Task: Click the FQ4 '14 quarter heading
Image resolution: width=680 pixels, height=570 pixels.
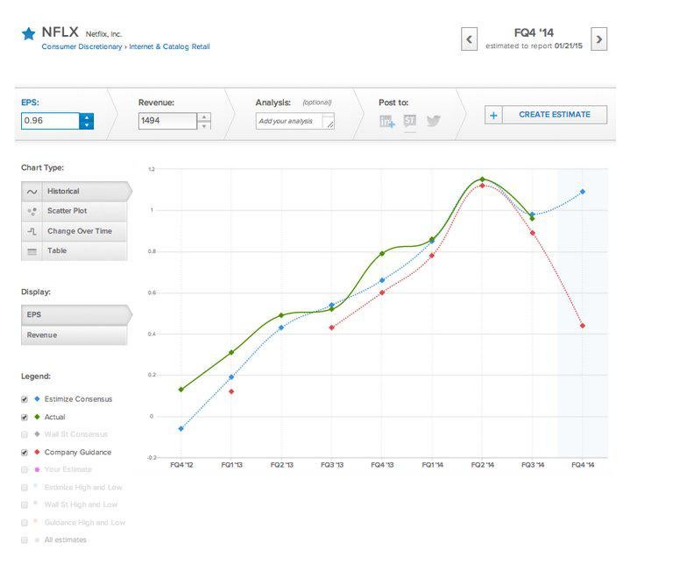Action: 534,33
